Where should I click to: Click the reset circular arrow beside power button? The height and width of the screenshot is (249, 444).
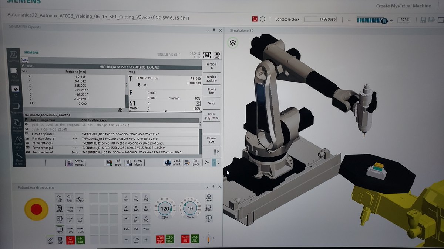262,19
